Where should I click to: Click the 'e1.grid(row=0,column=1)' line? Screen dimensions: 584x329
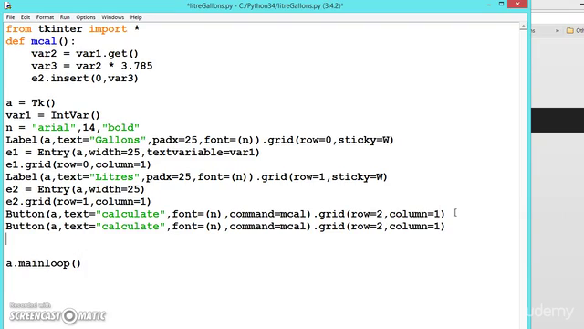click(78, 164)
